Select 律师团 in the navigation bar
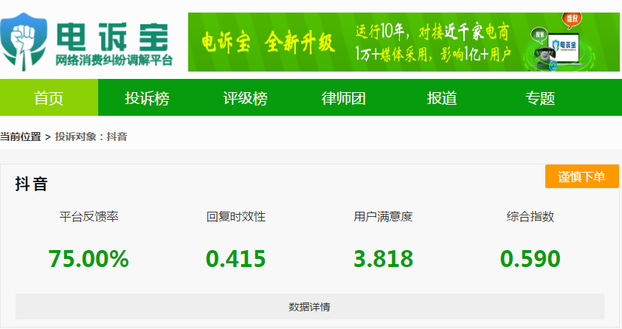The height and width of the screenshot is (329, 622). point(344,98)
